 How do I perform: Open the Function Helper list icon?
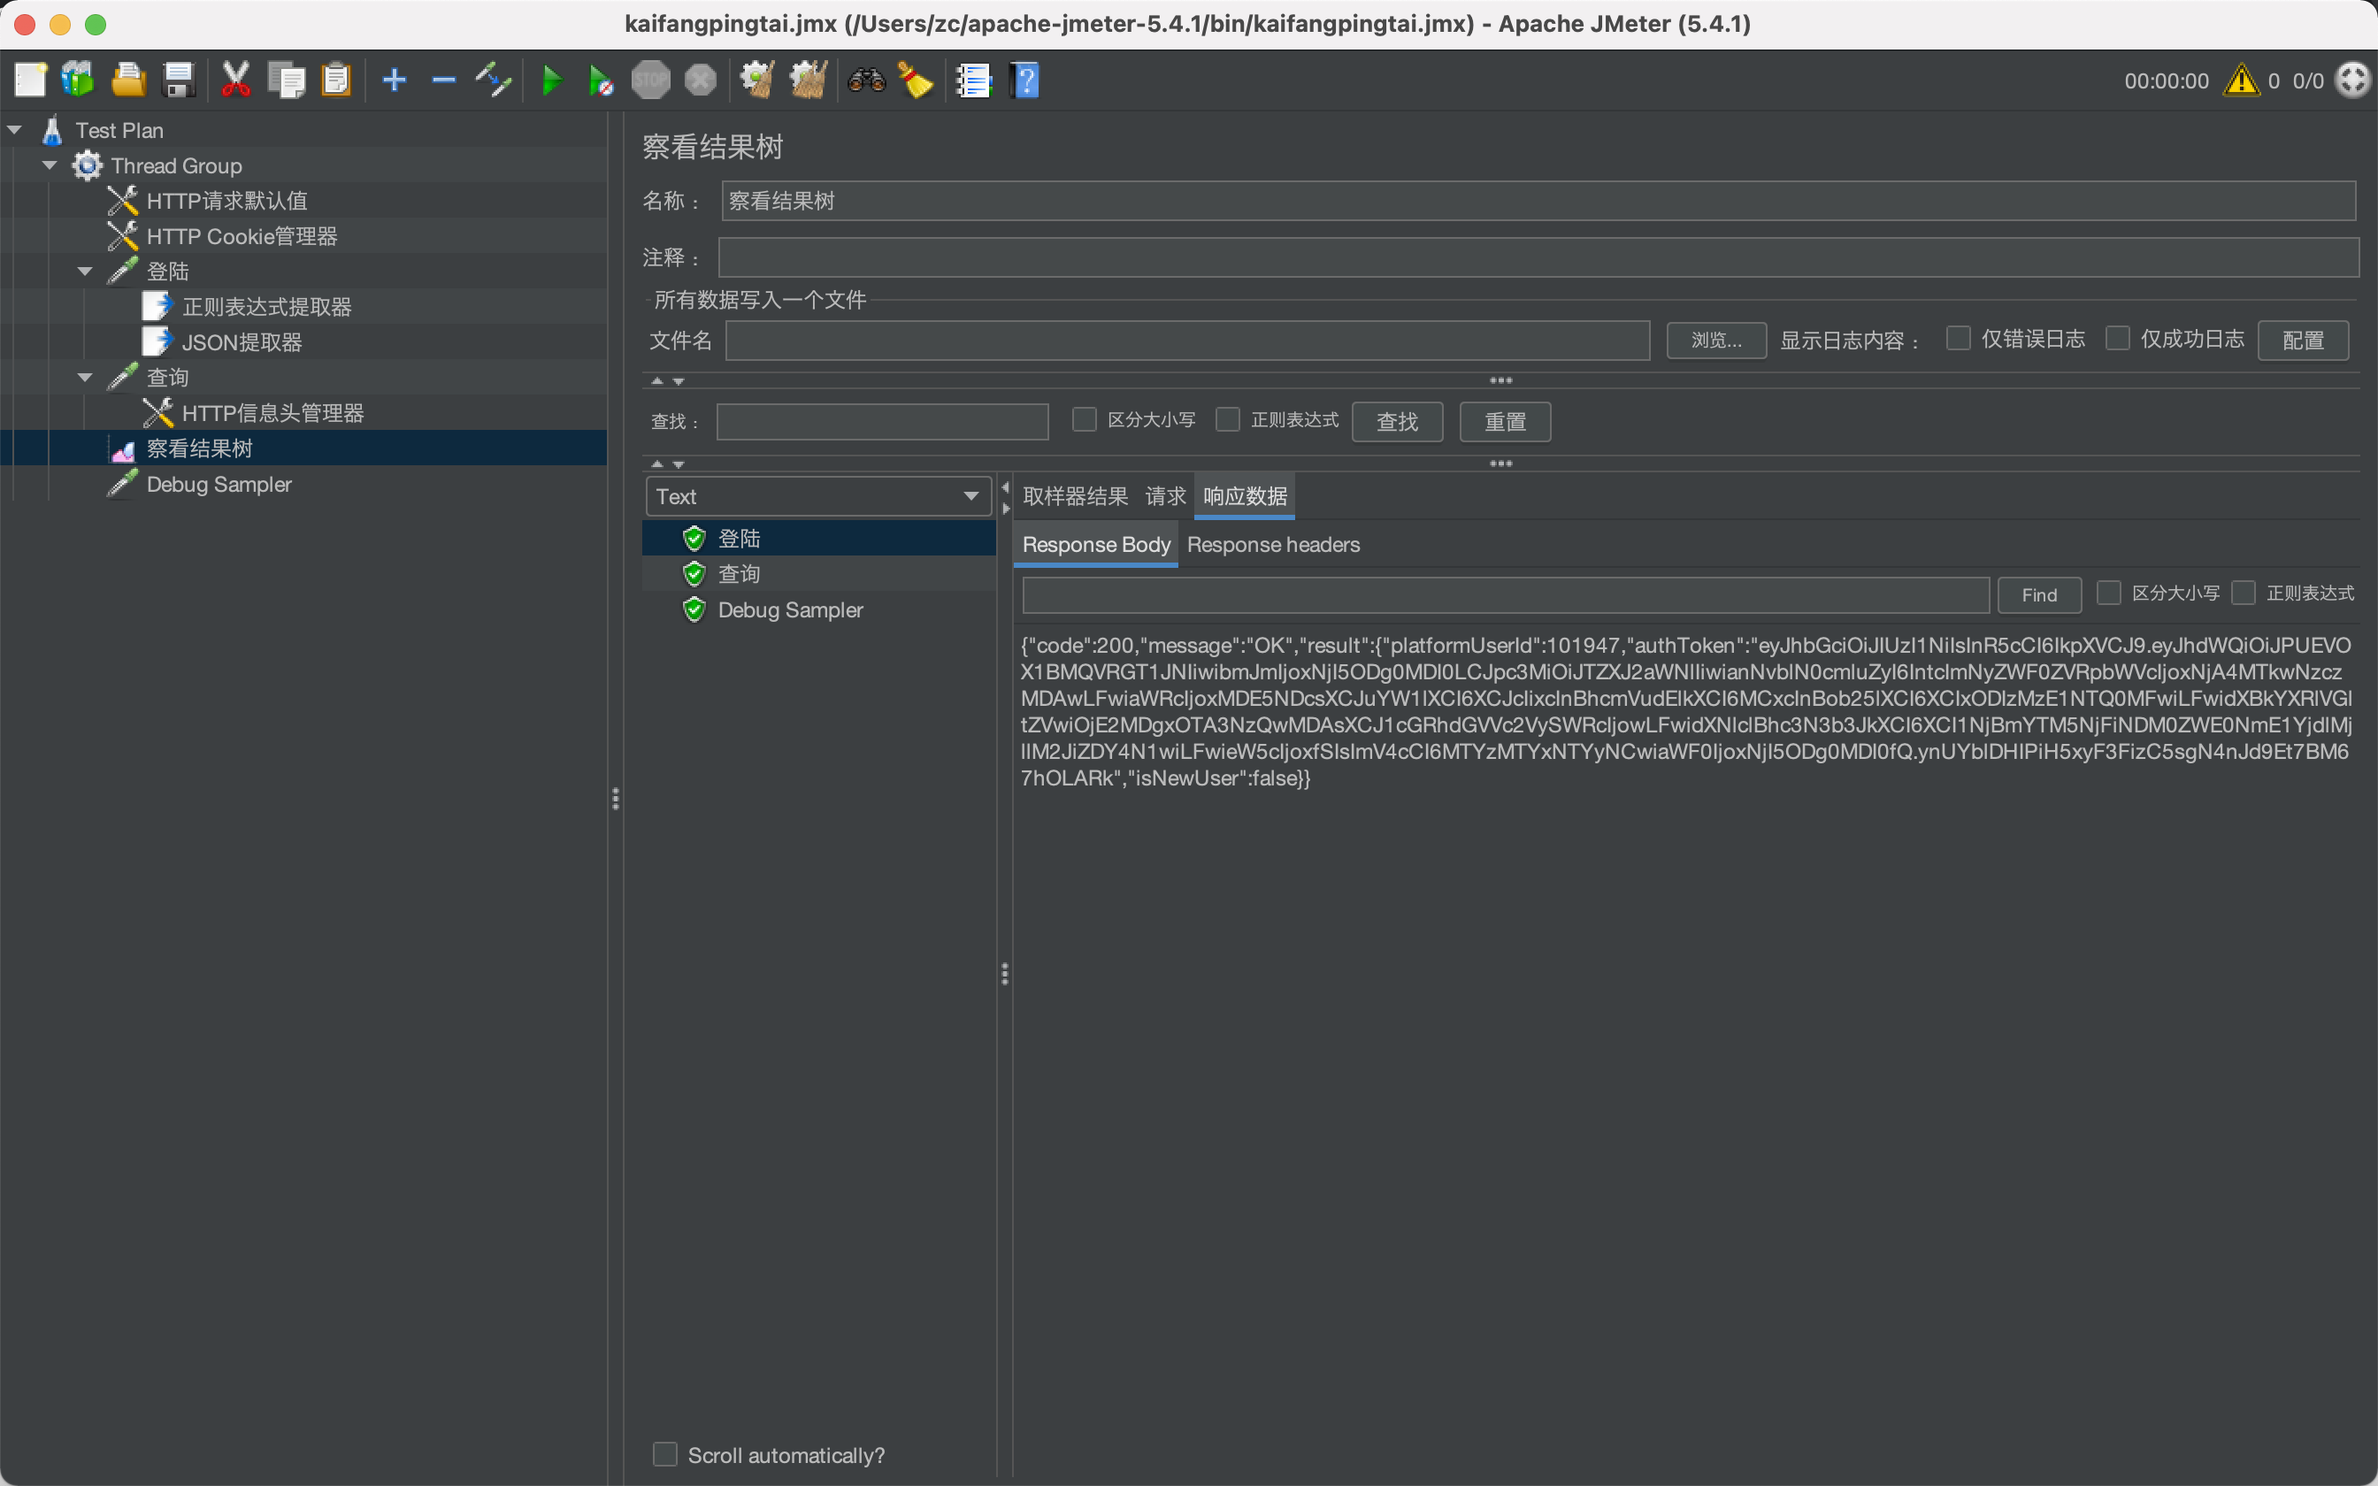(x=974, y=80)
